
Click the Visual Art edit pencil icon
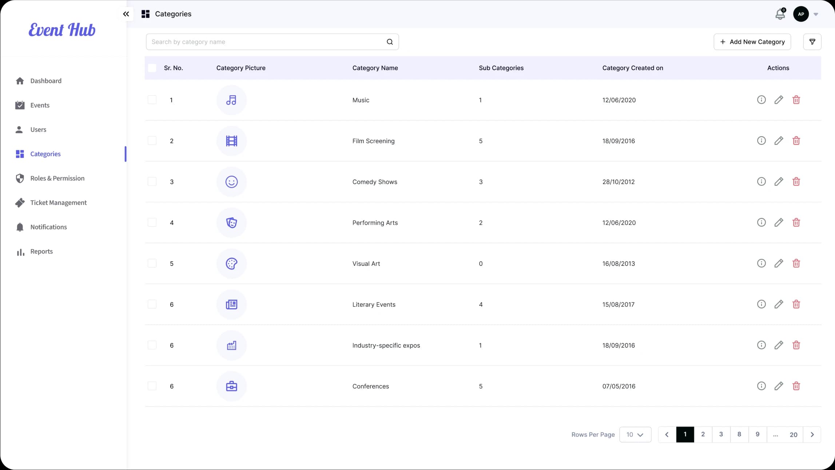779,264
